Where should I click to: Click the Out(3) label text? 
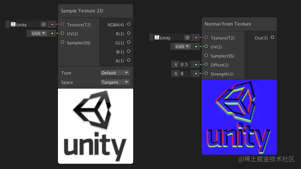[x=261, y=38]
